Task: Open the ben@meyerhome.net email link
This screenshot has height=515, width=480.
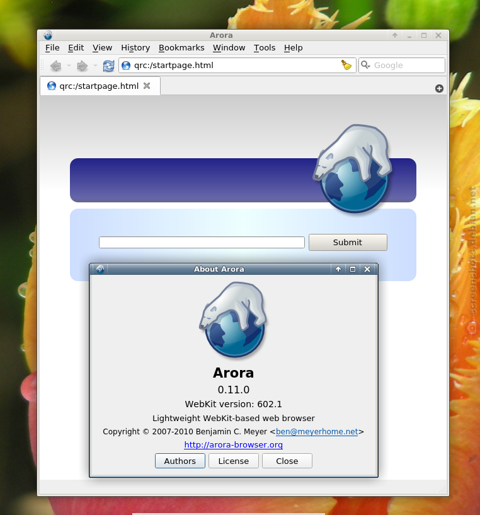Action: [x=317, y=432]
